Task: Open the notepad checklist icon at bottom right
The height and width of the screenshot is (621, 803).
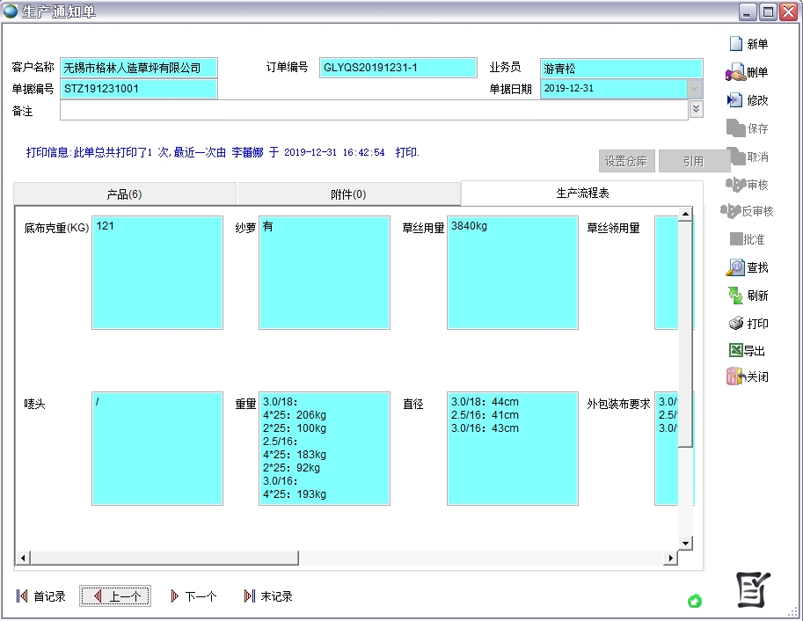Action: 754,589
